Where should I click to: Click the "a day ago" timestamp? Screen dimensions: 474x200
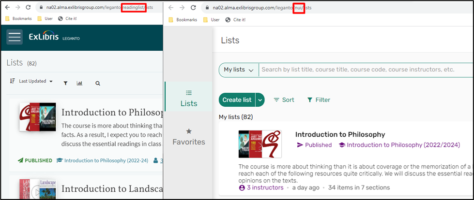[306, 187]
